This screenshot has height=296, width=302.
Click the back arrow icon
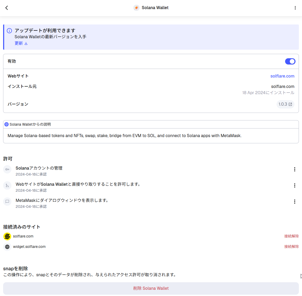[x=7, y=8]
